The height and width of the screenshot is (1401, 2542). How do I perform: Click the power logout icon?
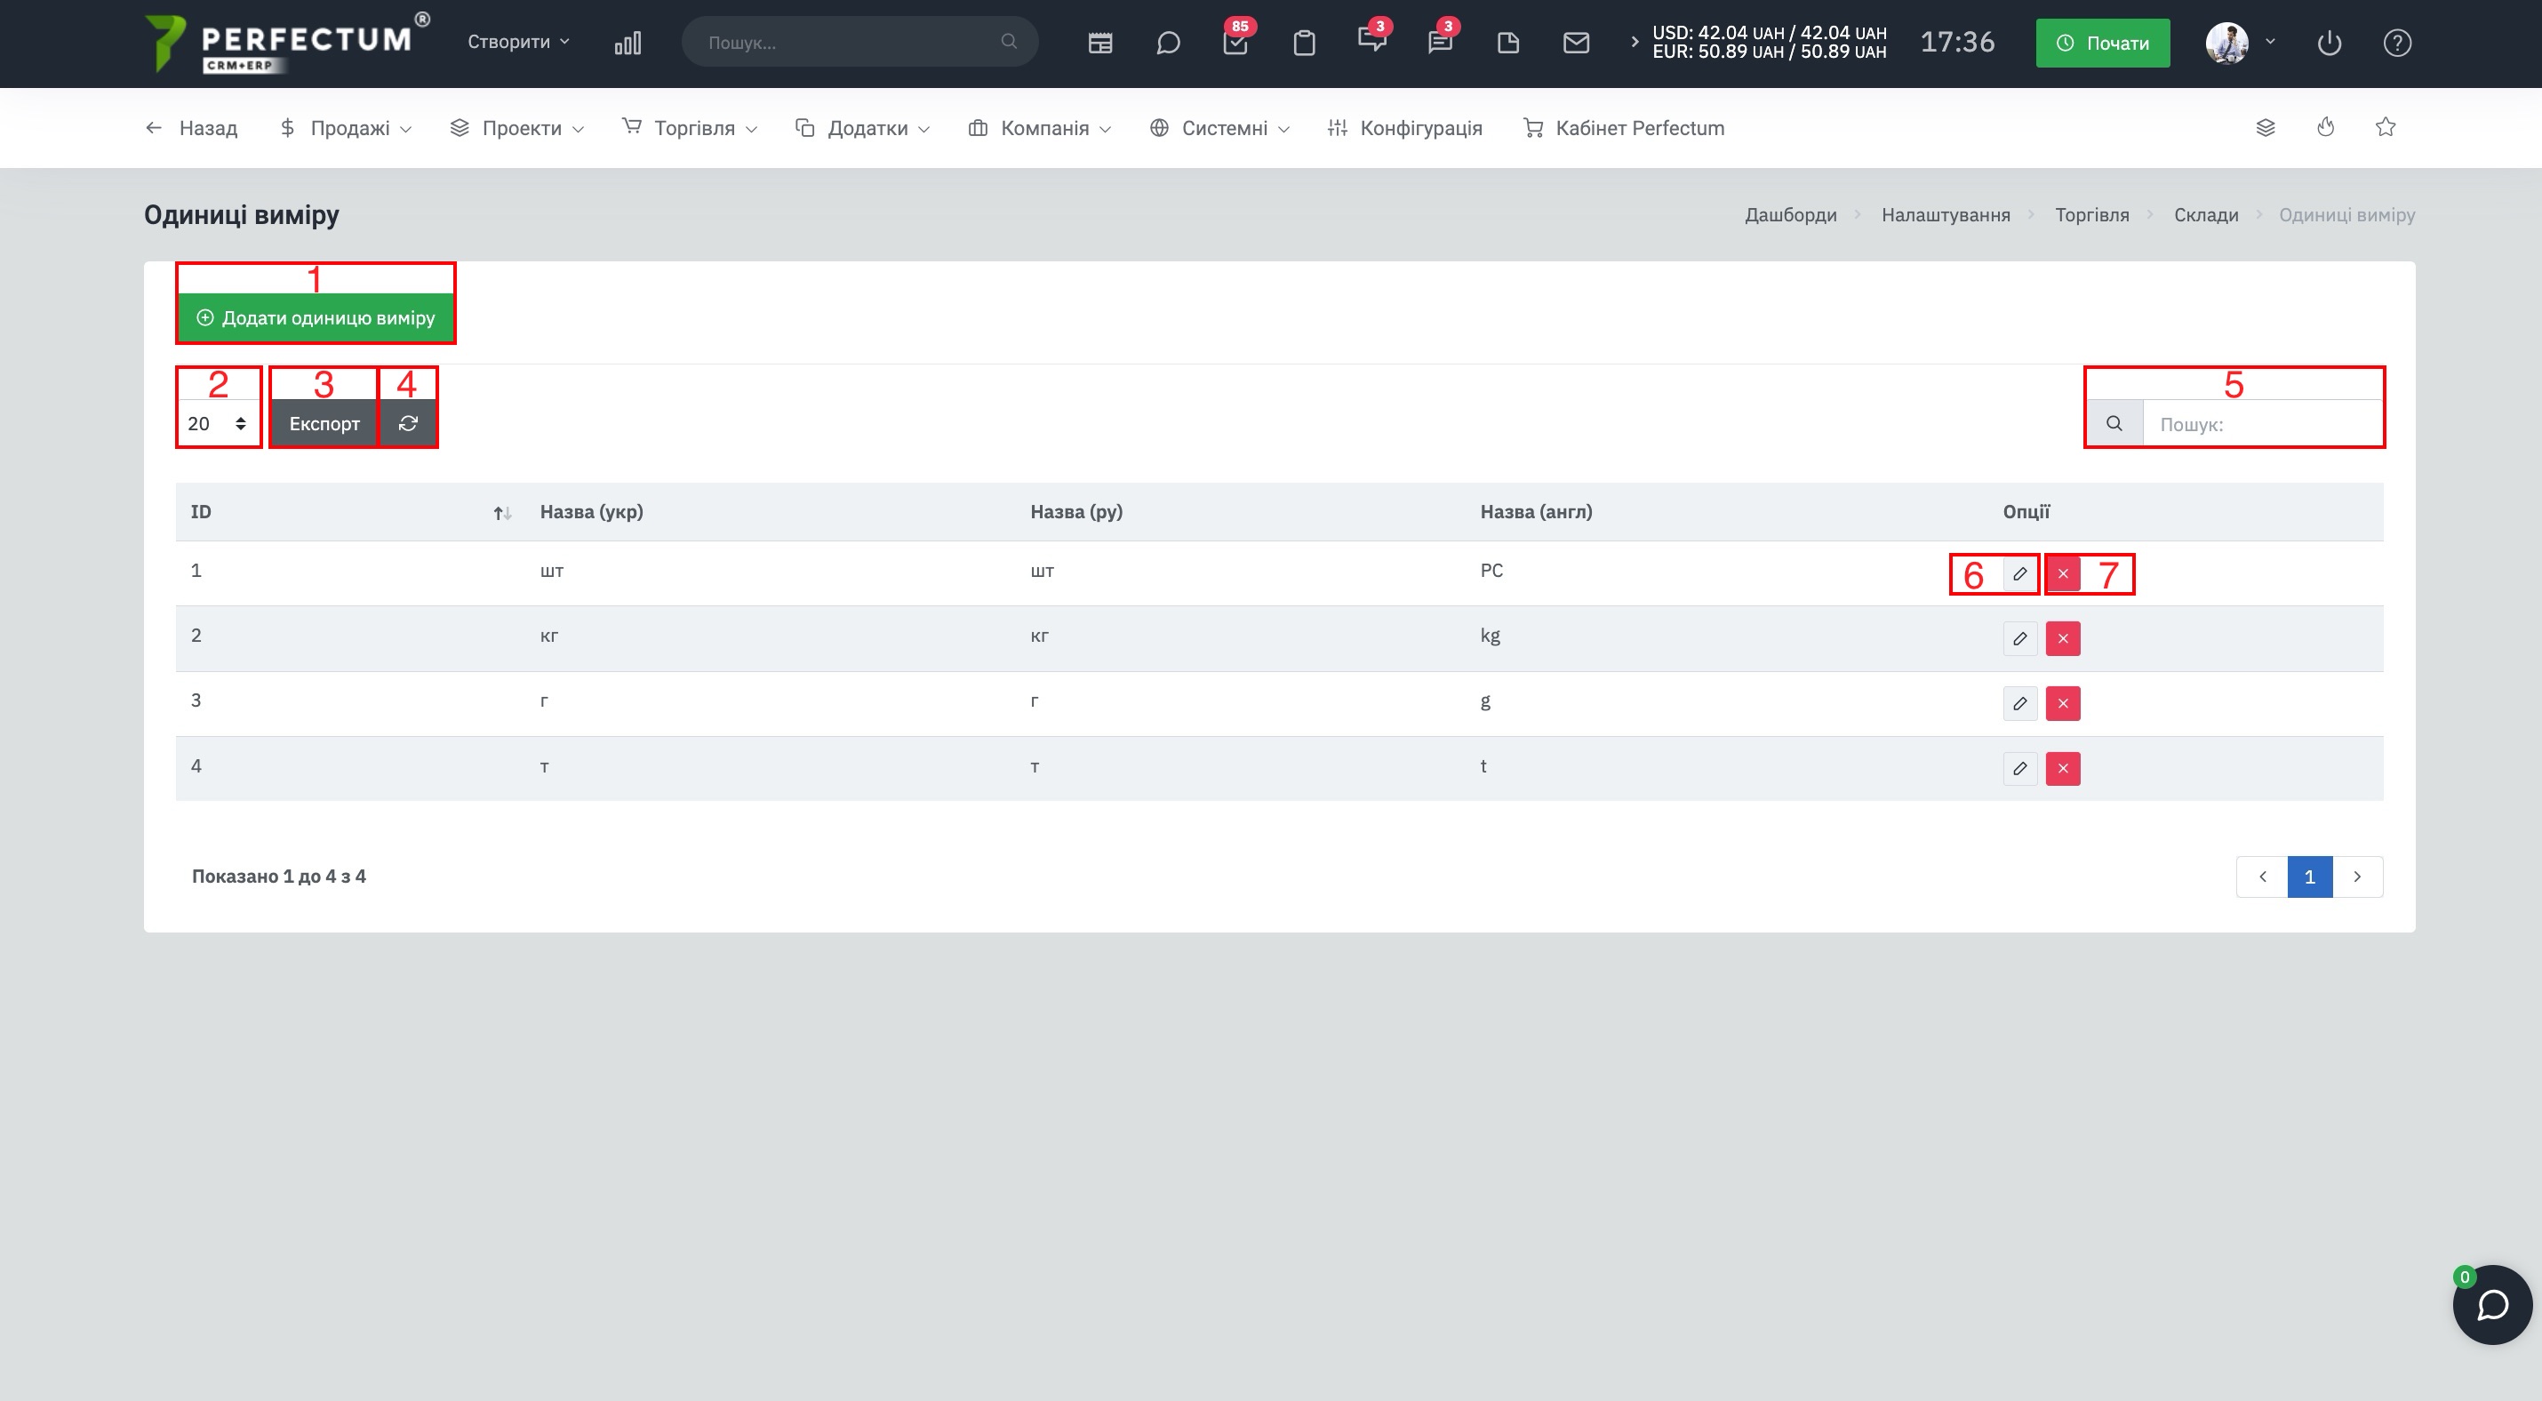[x=2329, y=43]
